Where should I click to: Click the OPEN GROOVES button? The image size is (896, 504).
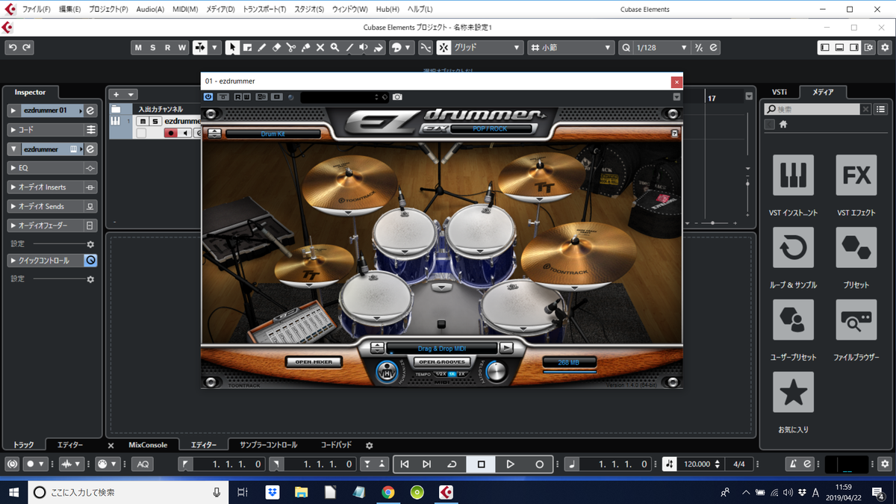(x=444, y=362)
